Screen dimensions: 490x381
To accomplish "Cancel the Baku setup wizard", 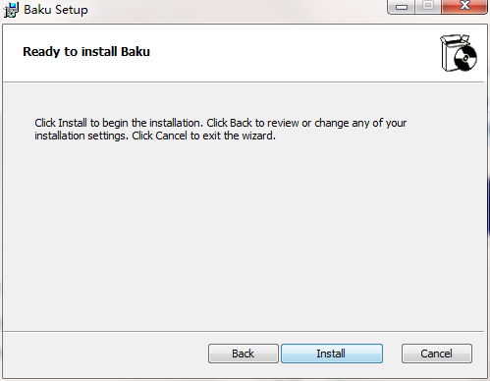I will tap(437, 354).
